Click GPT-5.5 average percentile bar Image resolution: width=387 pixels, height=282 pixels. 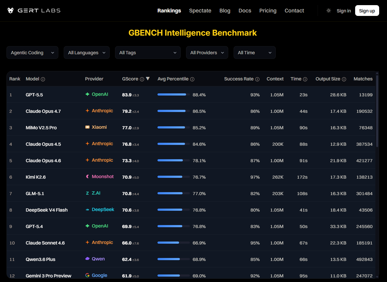pyautogui.click(x=174, y=94)
